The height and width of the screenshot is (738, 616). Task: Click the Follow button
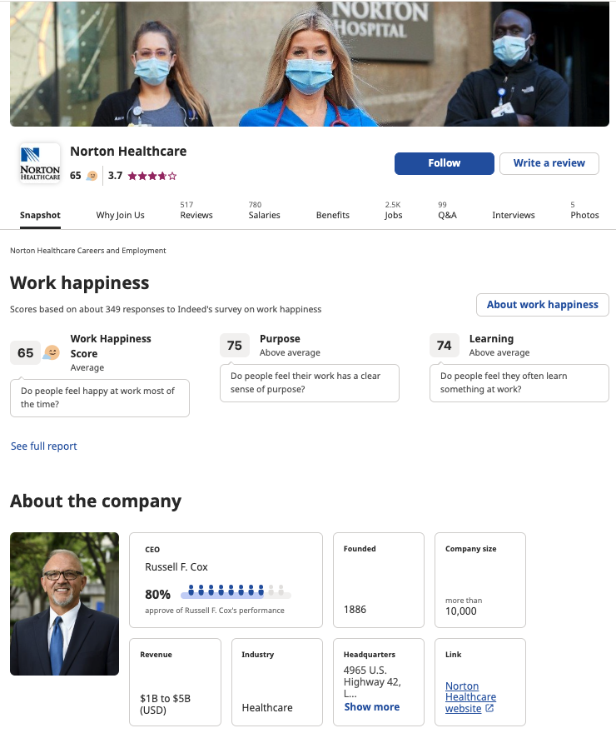444,163
